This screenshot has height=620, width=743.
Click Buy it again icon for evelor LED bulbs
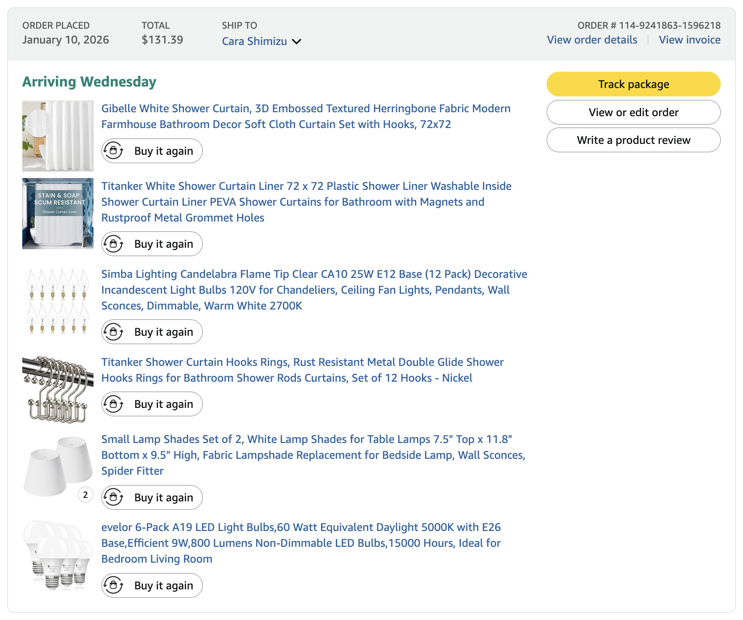click(x=113, y=585)
